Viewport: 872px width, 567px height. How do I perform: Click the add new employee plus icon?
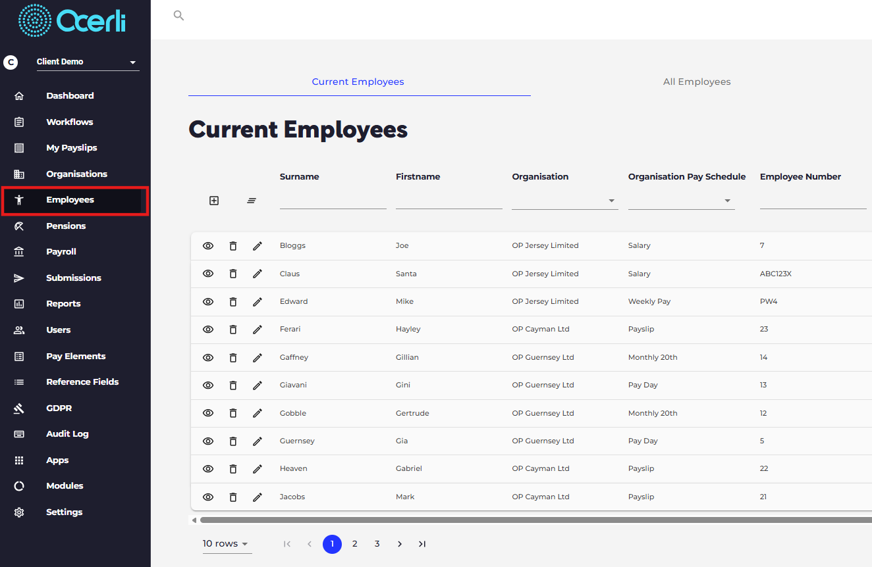click(214, 201)
